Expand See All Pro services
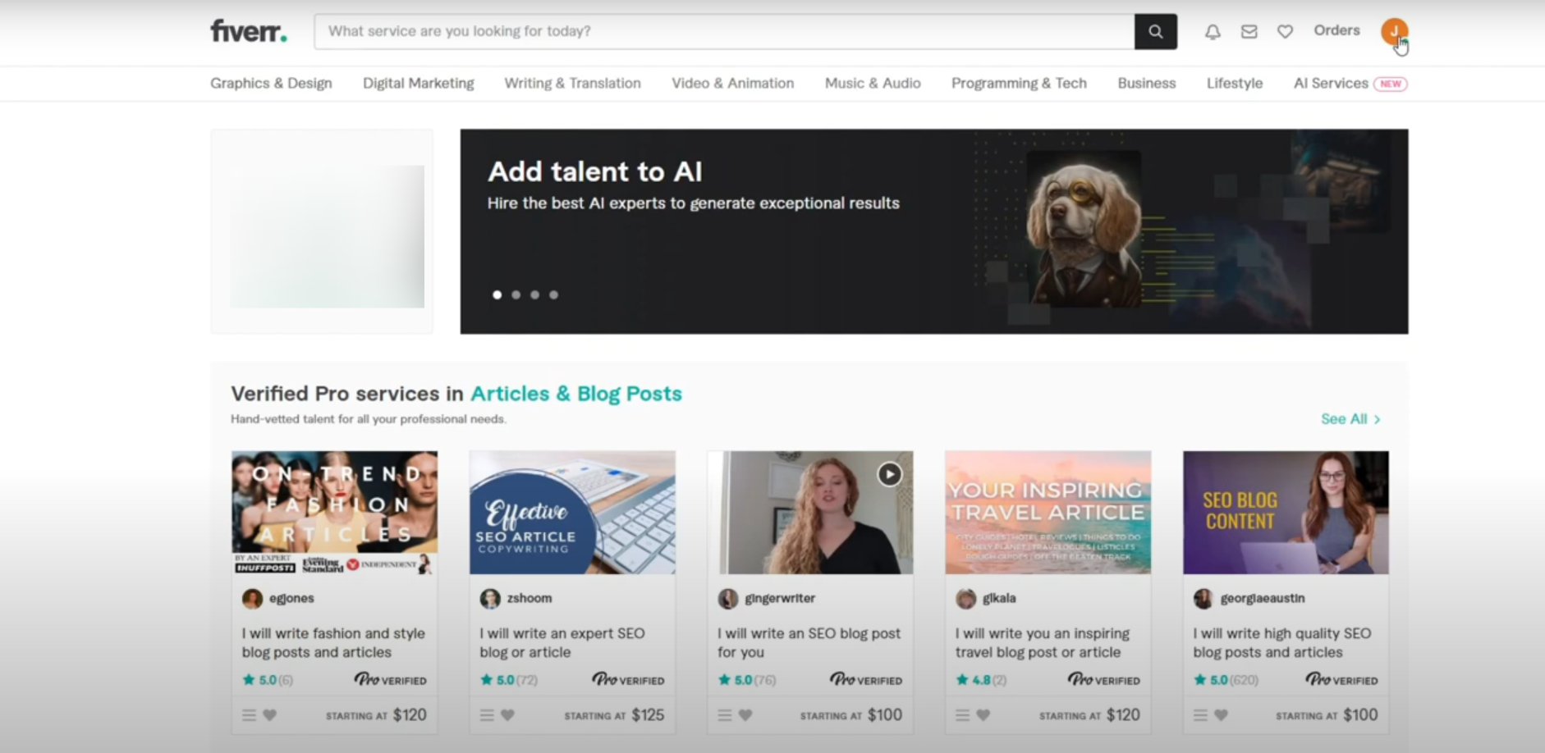Viewport: 1545px width, 753px height. (1350, 419)
